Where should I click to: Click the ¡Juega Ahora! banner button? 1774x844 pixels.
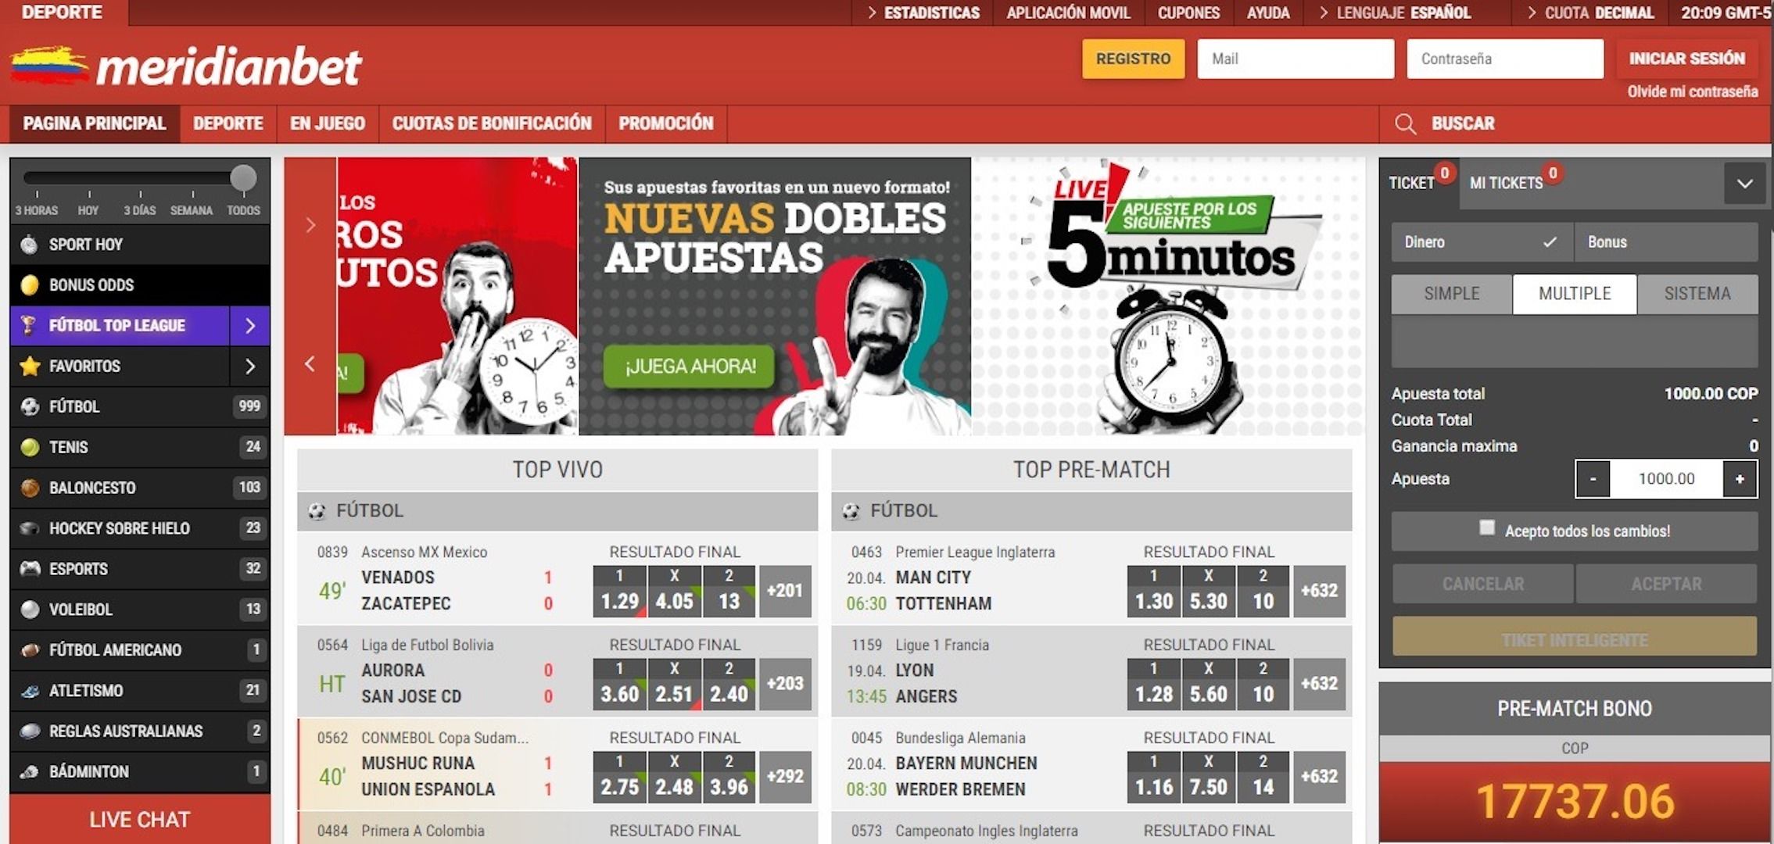[689, 367]
